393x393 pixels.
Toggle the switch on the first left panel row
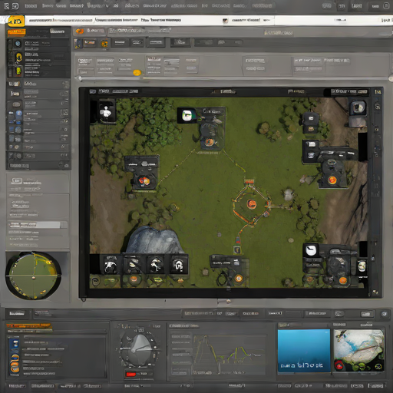coord(65,84)
